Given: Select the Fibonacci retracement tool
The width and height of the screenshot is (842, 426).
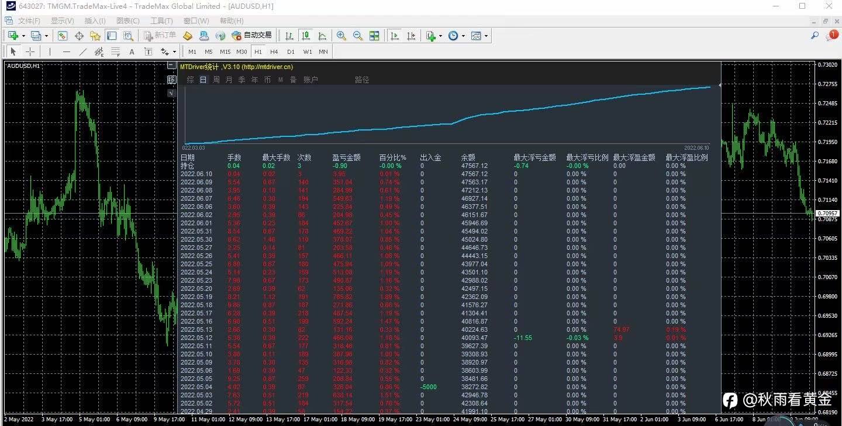Looking at the screenshot, I should 115,51.
